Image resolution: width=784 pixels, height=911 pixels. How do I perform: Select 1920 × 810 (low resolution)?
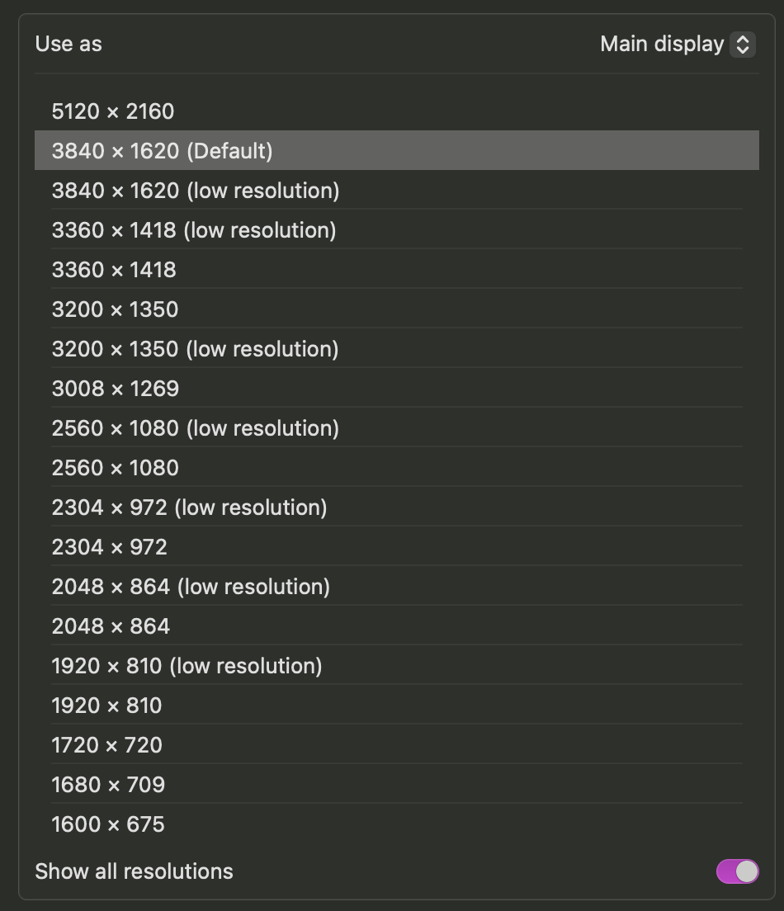click(x=187, y=666)
